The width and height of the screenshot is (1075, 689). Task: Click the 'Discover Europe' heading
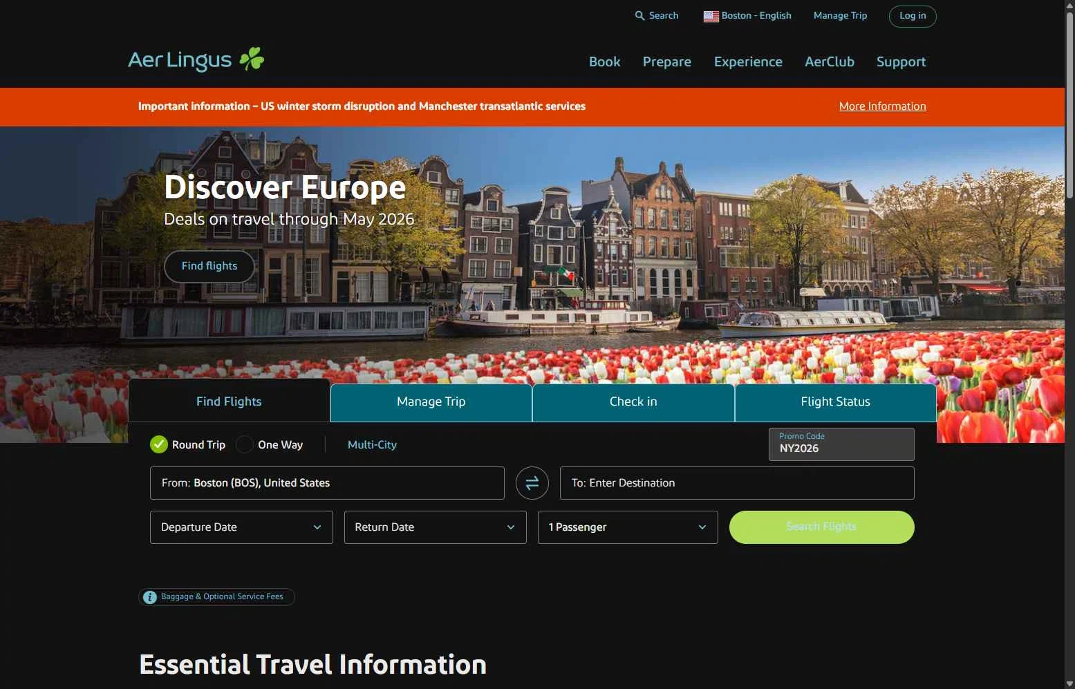[x=285, y=187]
